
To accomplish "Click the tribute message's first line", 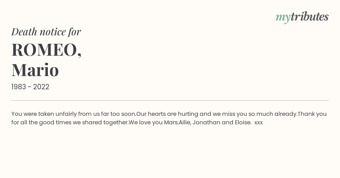I will tap(169, 114).
